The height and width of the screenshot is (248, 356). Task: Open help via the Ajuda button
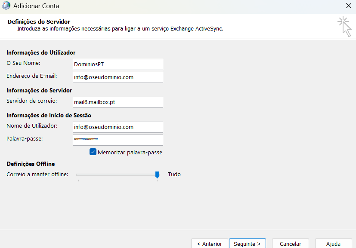[333, 243]
